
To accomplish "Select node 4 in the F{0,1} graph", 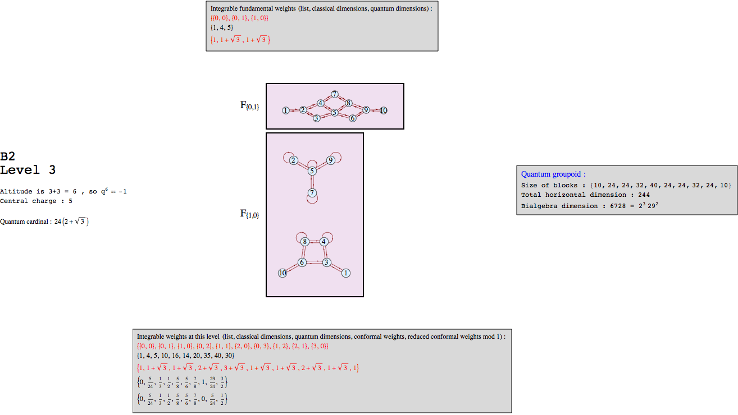I will [x=320, y=103].
